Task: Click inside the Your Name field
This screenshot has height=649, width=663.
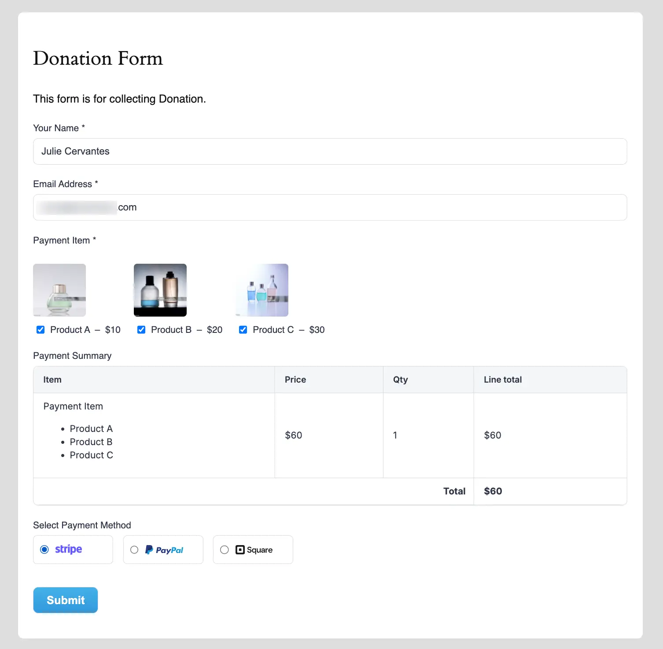Action: (x=329, y=151)
